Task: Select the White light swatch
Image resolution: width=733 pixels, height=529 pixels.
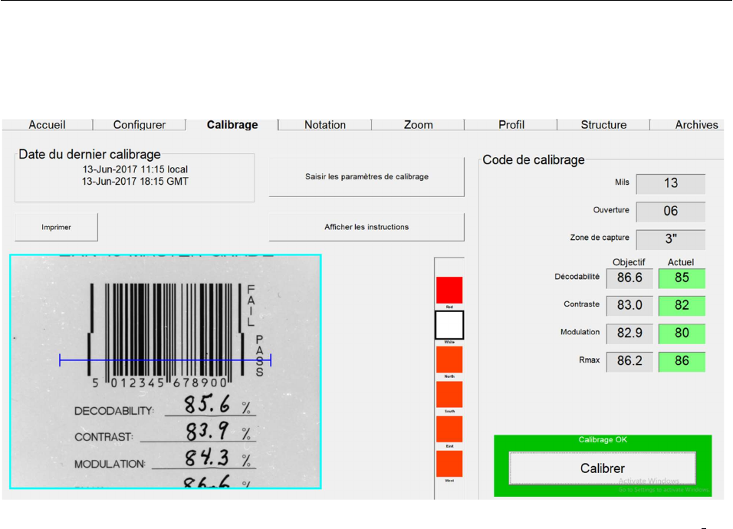Action: [x=449, y=325]
